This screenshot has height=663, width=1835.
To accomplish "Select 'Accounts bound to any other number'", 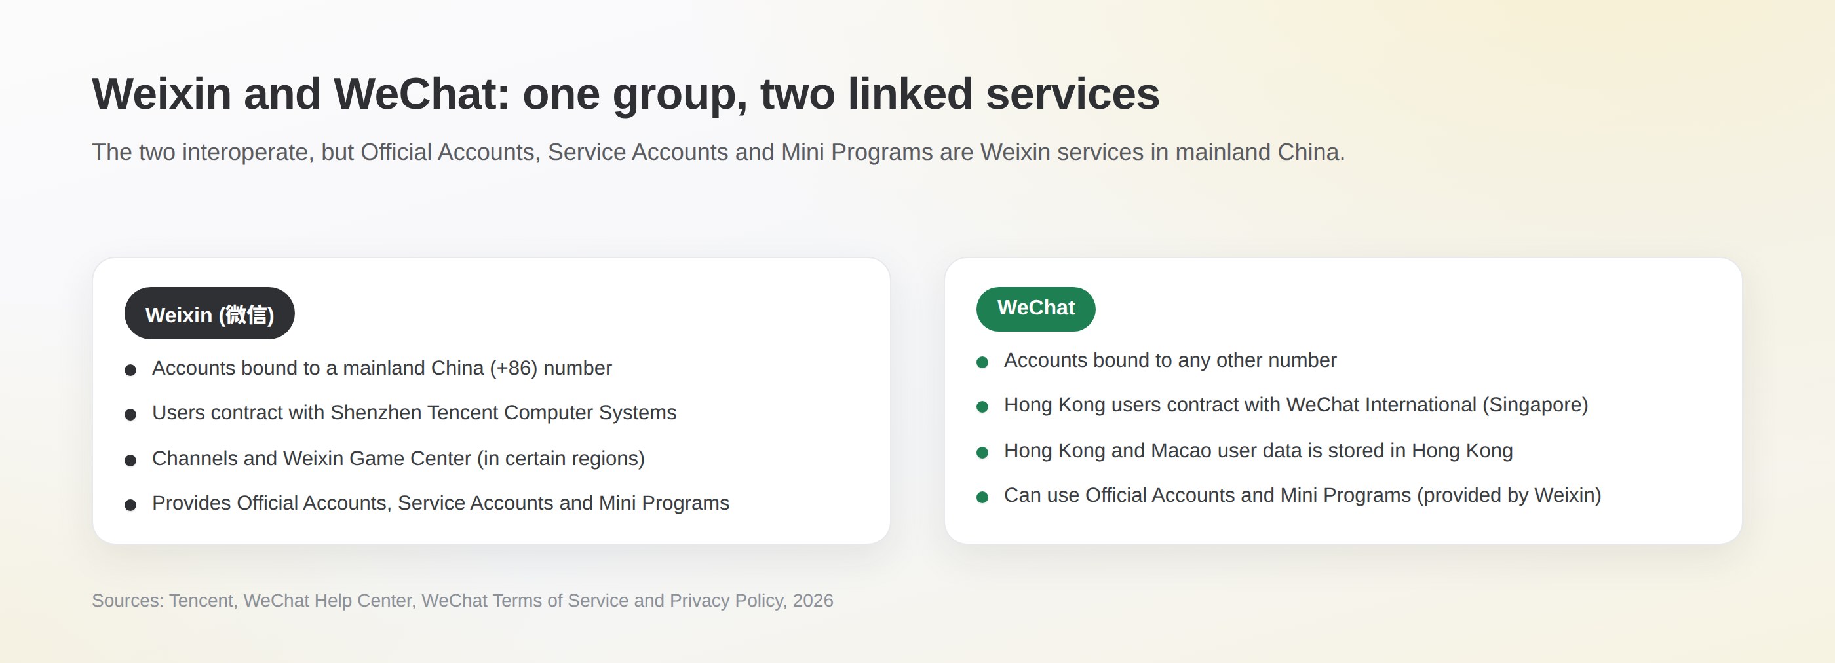I will [x=1170, y=360].
